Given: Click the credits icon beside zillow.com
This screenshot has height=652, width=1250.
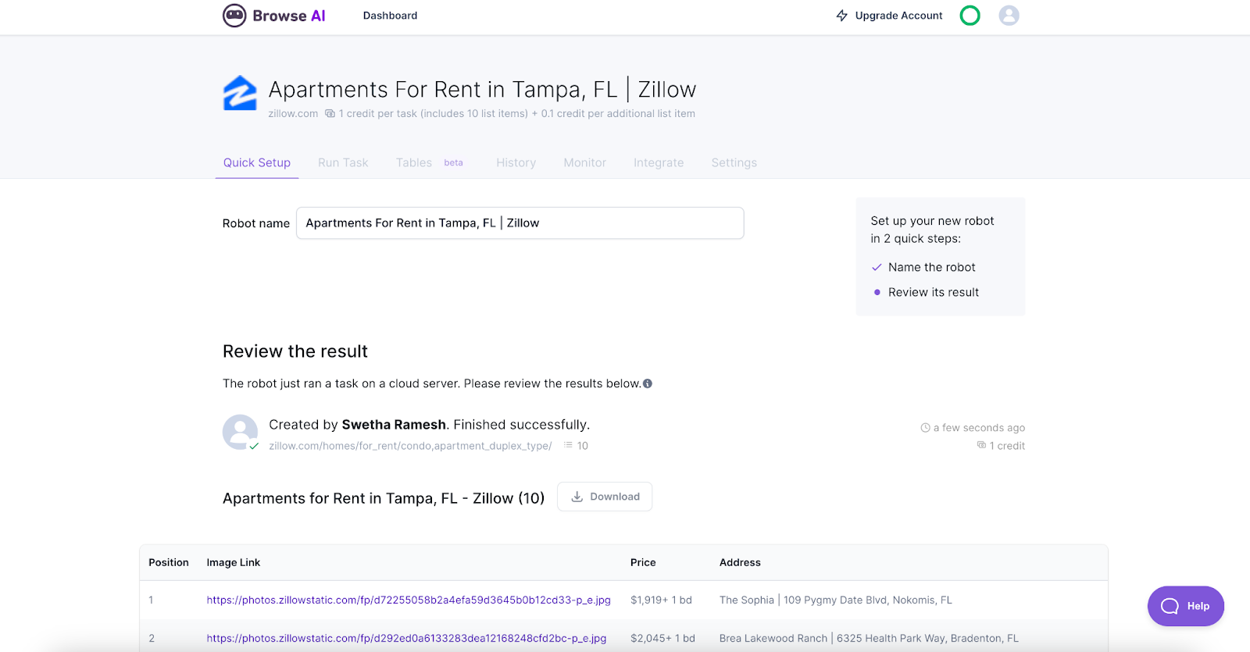Looking at the screenshot, I should (x=330, y=114).
